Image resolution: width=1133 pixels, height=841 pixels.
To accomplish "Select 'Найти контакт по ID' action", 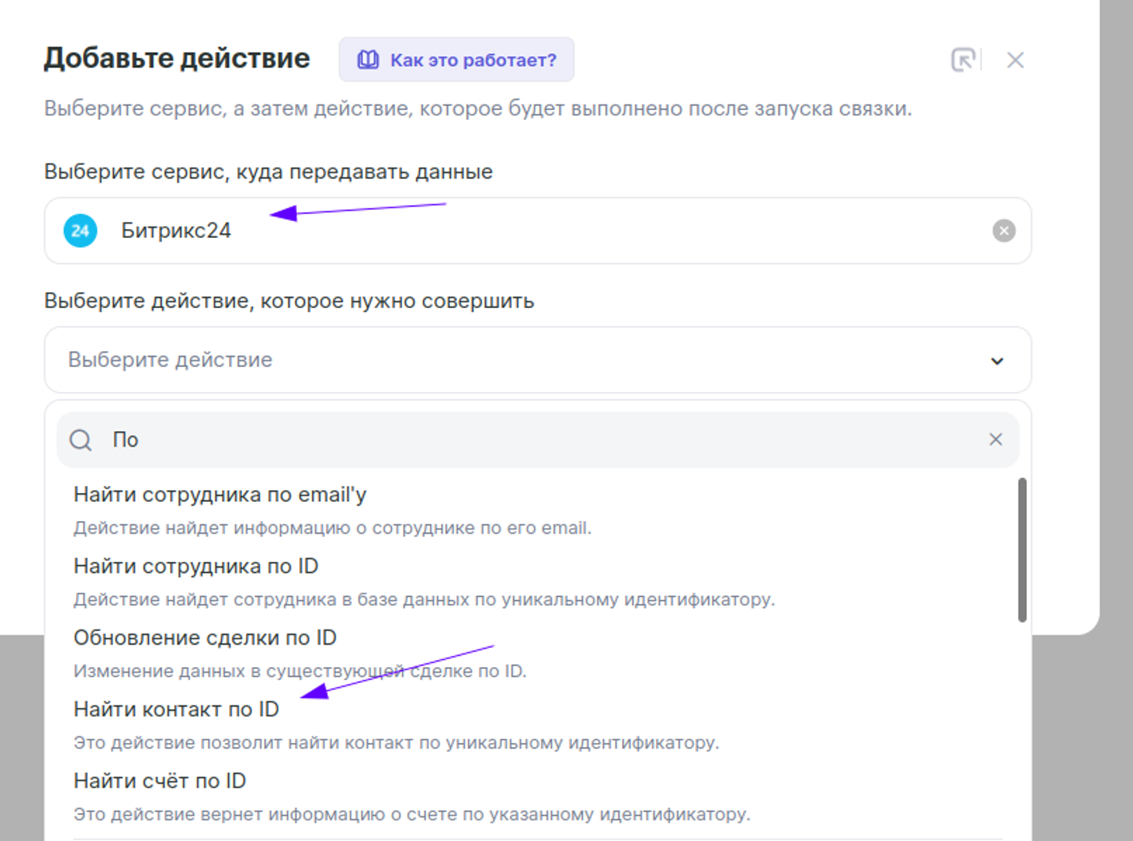I will point(176,709).
